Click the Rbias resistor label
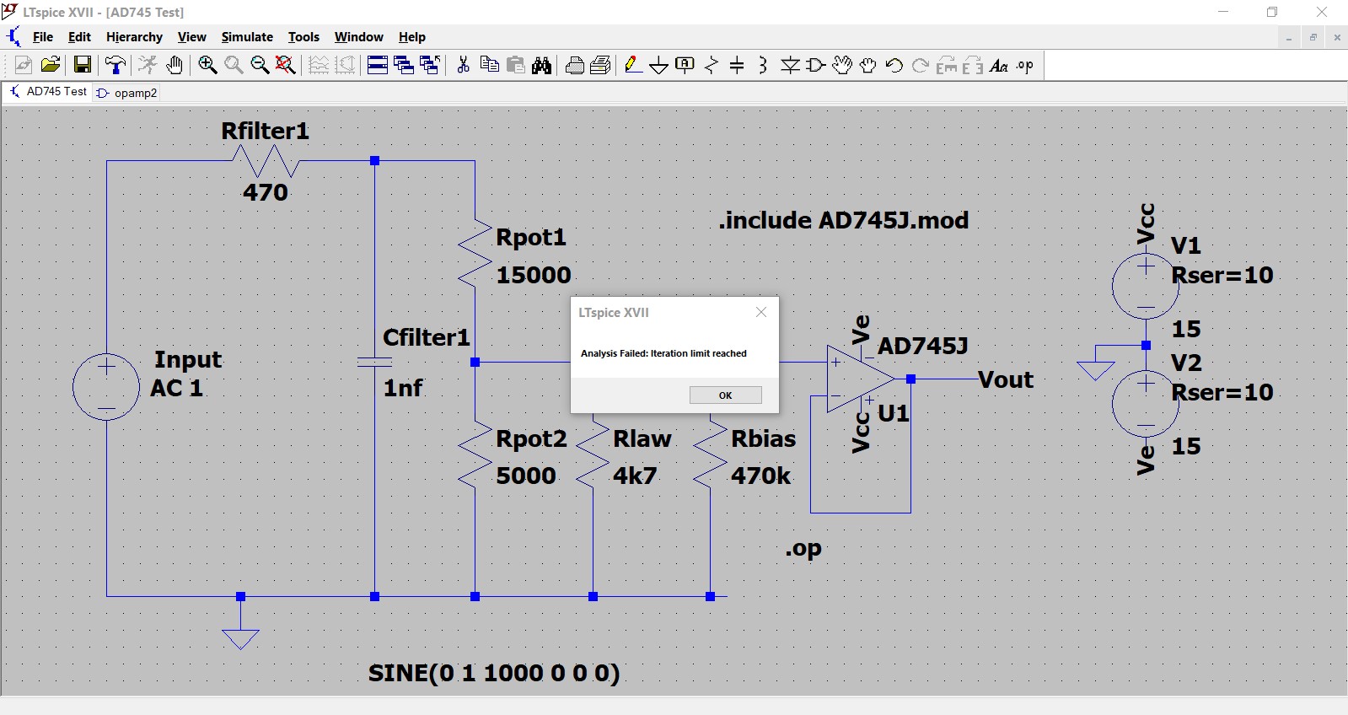1348x715 pixels. pos(764,438)
